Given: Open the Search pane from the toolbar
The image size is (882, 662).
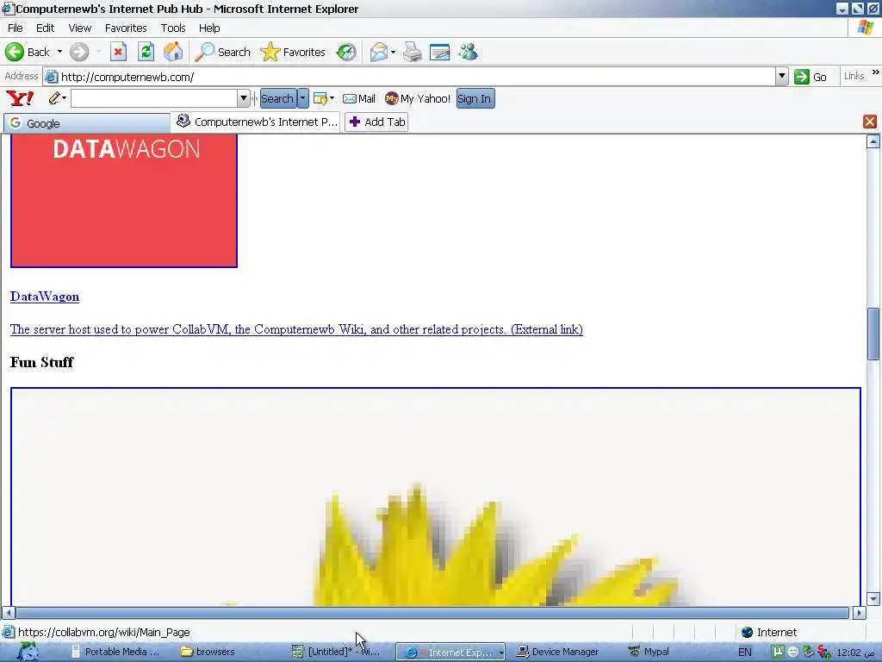Looking at the screenshot, I should click(x=223, y=53).
